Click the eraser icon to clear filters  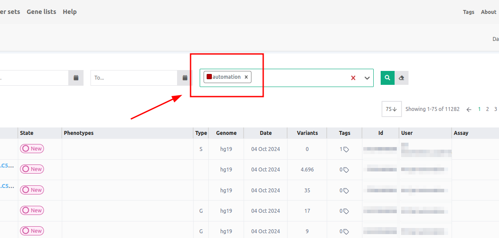click(402, 78)
